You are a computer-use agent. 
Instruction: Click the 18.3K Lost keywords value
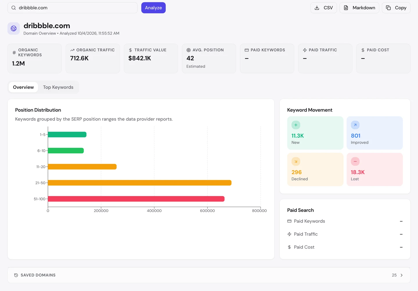click(358, 172)
